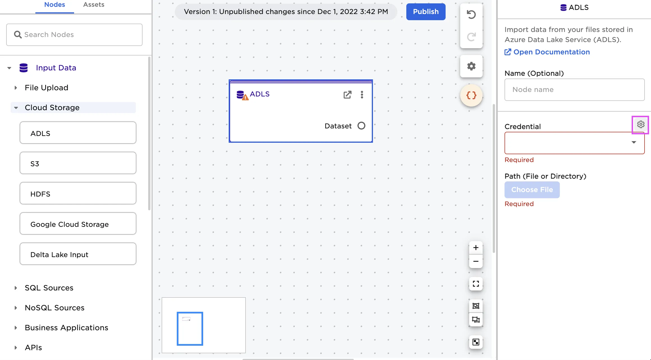
Task: Click the Publish button
Action: [x=425, y=12]
